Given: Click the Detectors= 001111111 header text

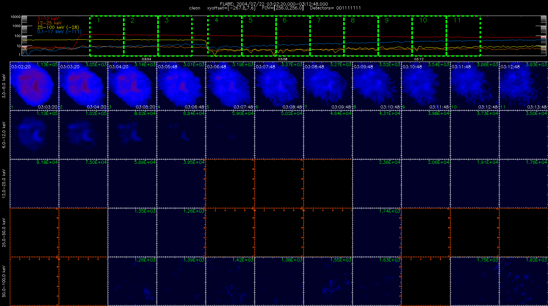Looking at the screenshot, I should pyautogui.click(x=335, y=8).
